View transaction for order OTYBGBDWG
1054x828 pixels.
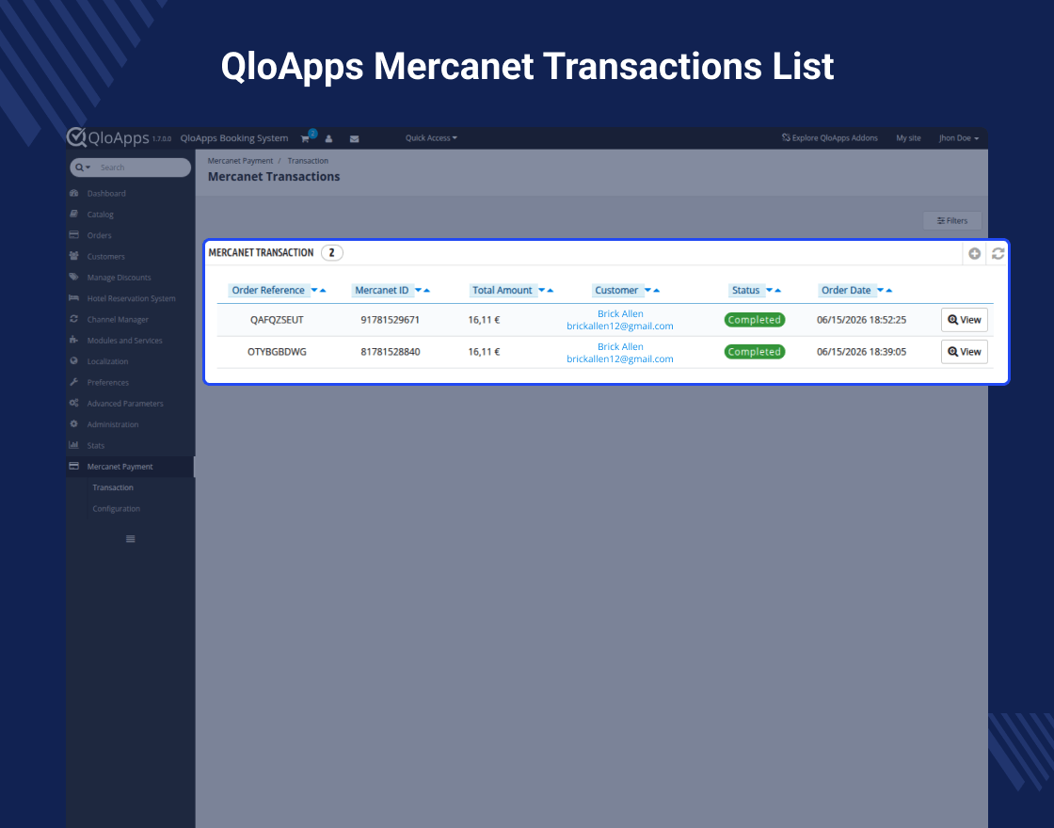pos(965,352)
